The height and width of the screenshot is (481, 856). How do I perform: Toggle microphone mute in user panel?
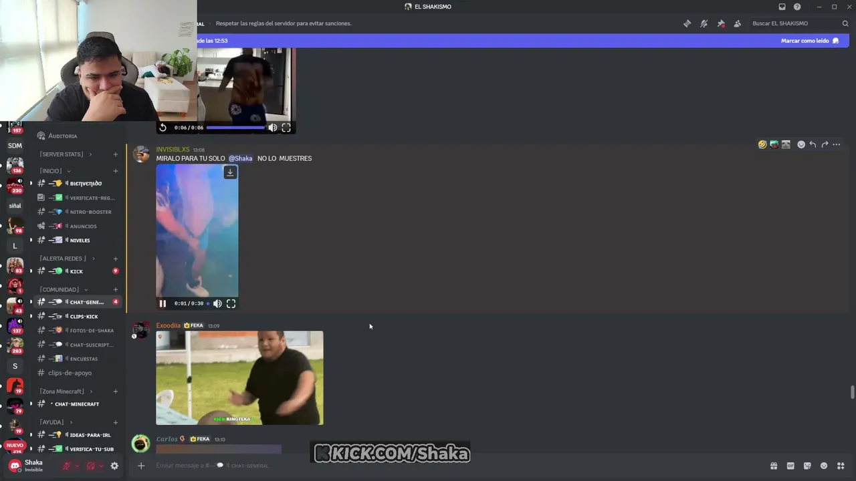click(x=66, y=466)
